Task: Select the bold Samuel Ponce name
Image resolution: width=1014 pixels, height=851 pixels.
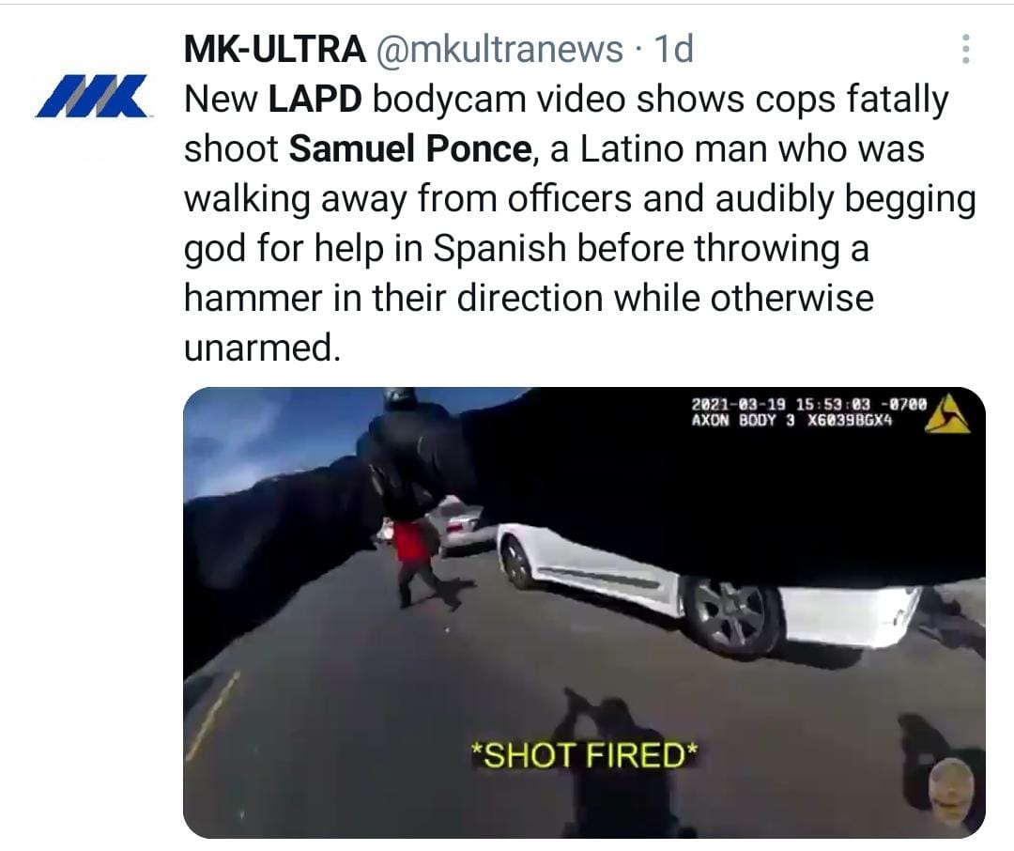Action: [410, 148]
